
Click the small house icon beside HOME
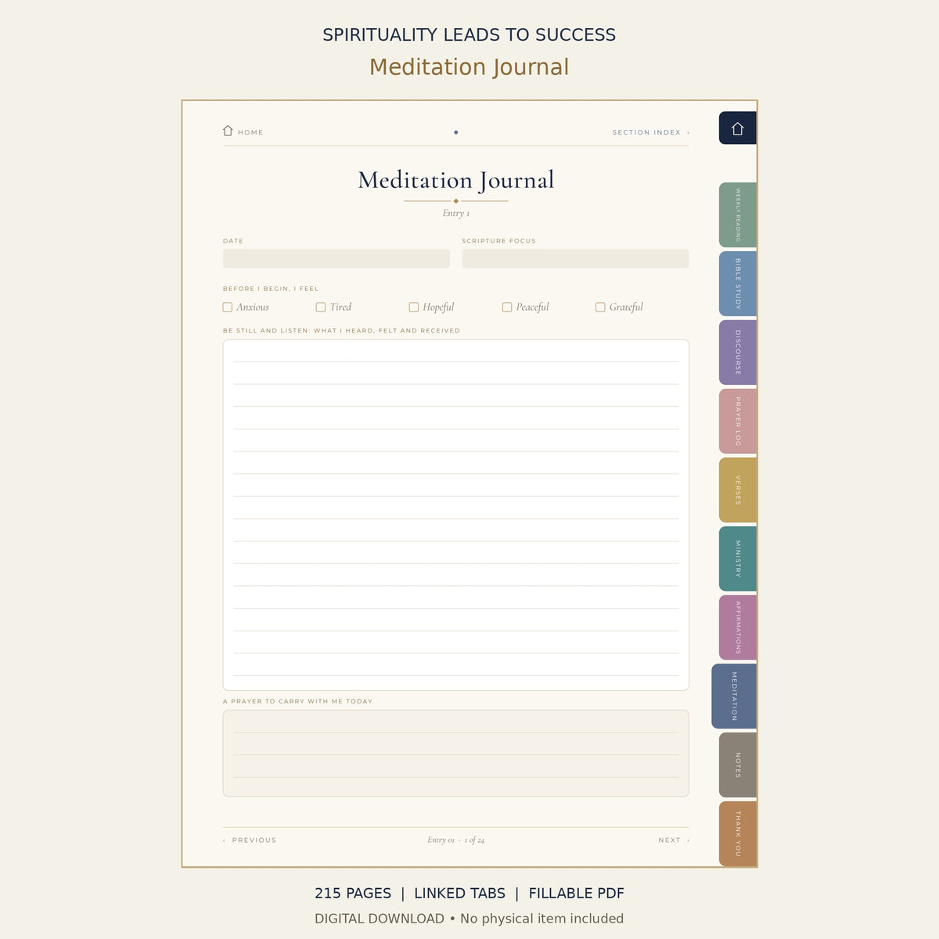click(x=228, y=131)
